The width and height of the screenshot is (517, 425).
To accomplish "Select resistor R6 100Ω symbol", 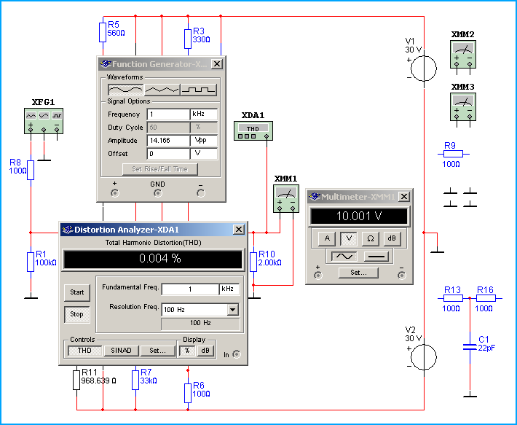I will click(188, 393).
